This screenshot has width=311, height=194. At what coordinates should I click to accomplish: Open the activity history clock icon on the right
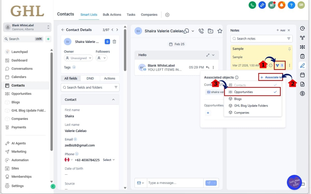(302, 28)
